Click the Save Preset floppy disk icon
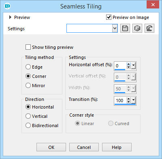162x159 pixels. 125,28
